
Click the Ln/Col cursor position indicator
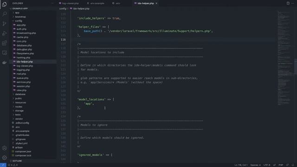tap(241, 165)
